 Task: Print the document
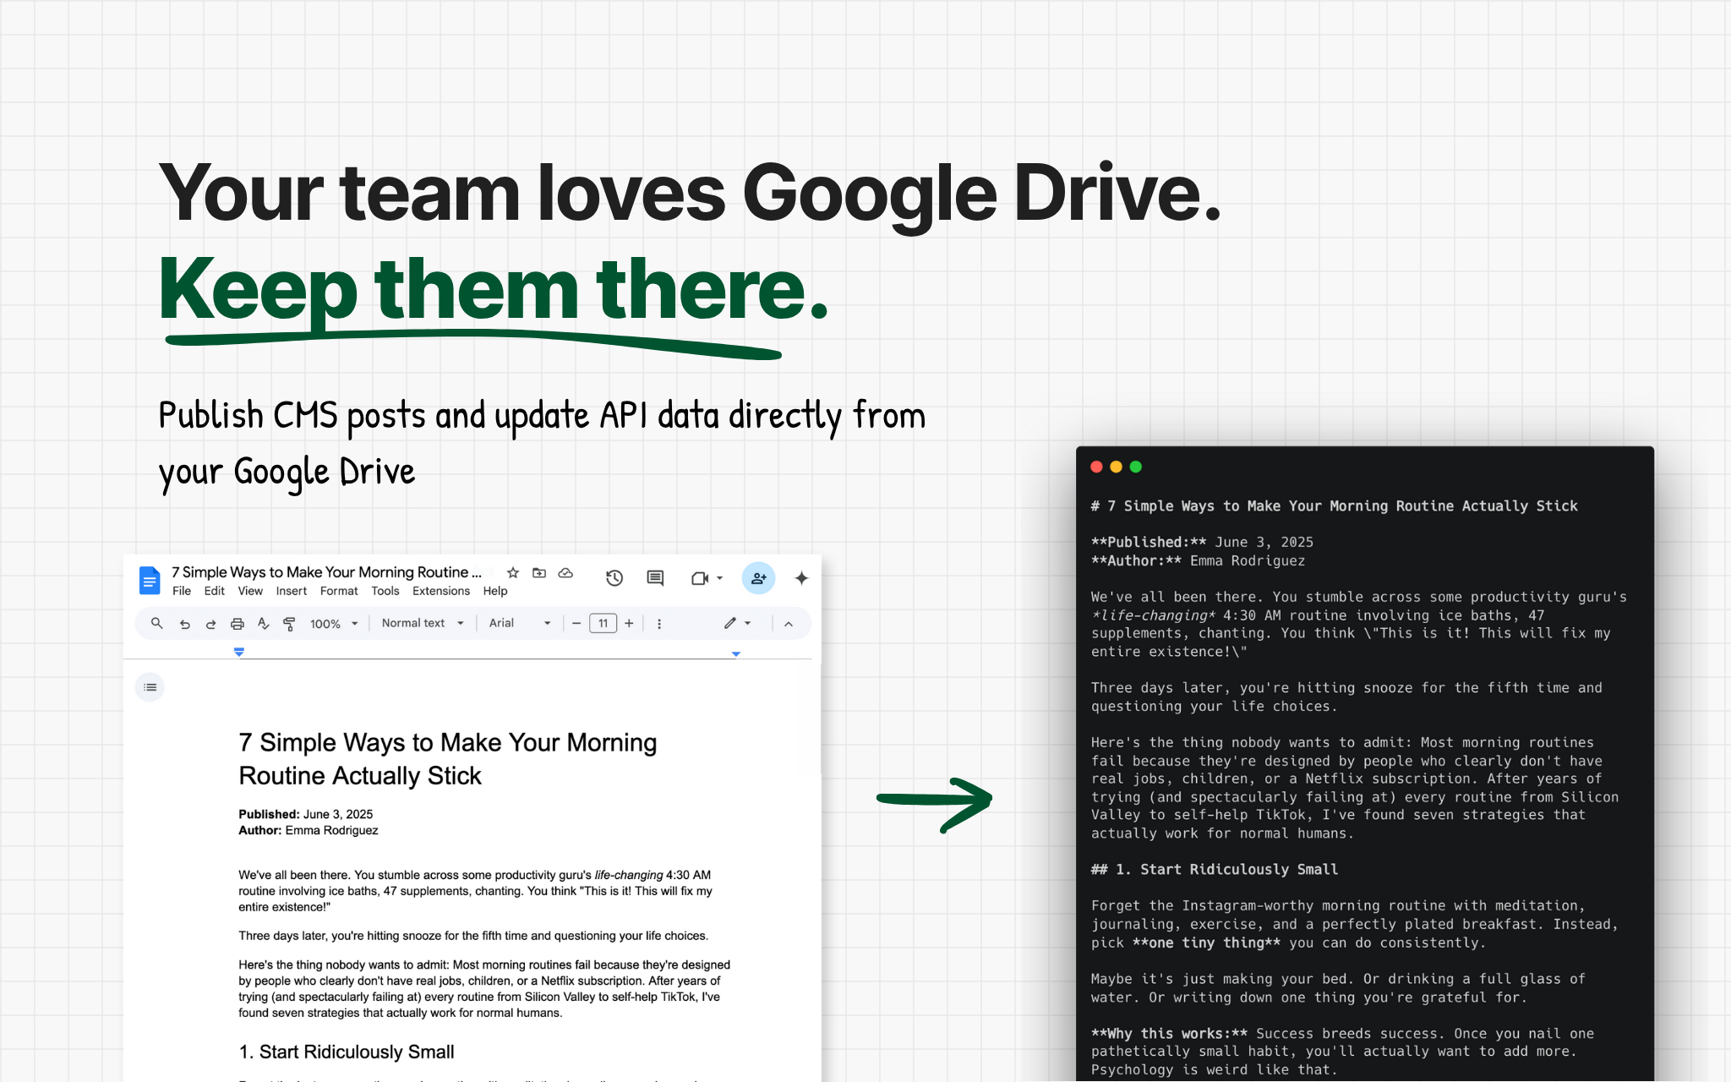tap(238, 624)
